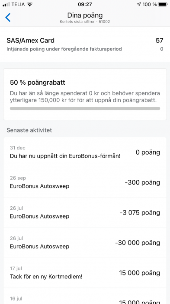The width and height of the screenshot is (170, 304).
Task: Tap the Wi-Fi status icon
Action: [x=29, y=4]
